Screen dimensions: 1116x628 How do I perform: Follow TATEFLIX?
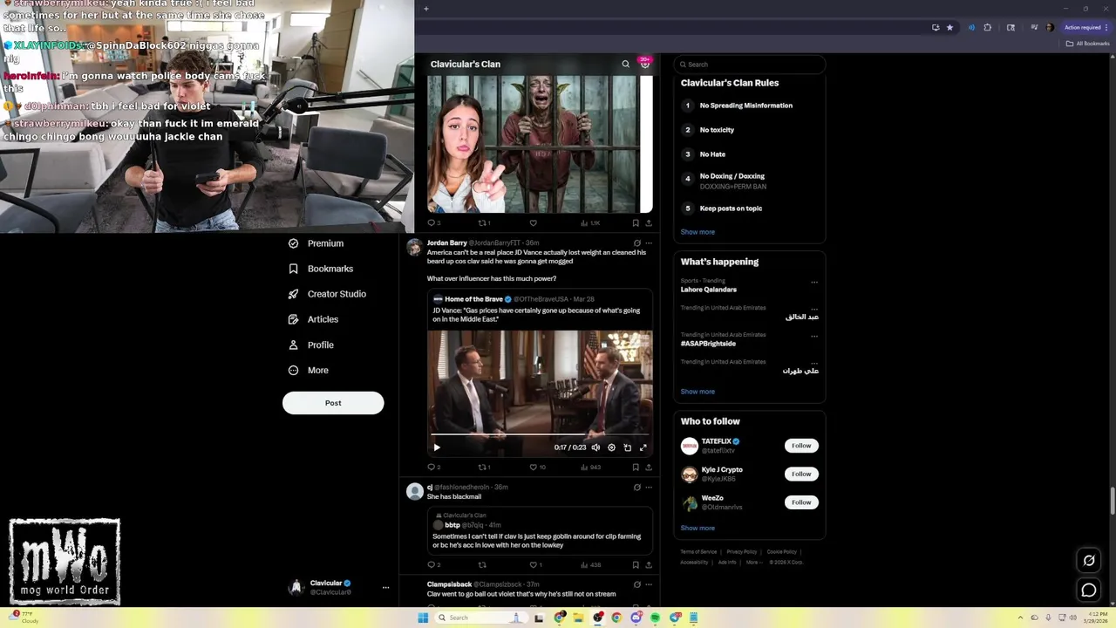pos(801,446)
